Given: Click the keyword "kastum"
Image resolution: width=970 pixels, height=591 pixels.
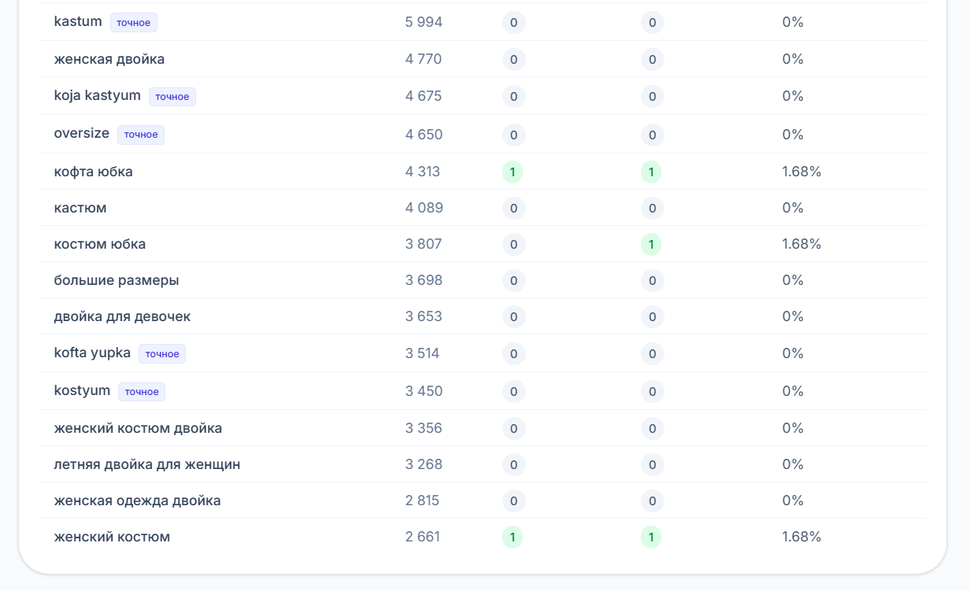Looking at the screenshot, I should tap(78, 22).
